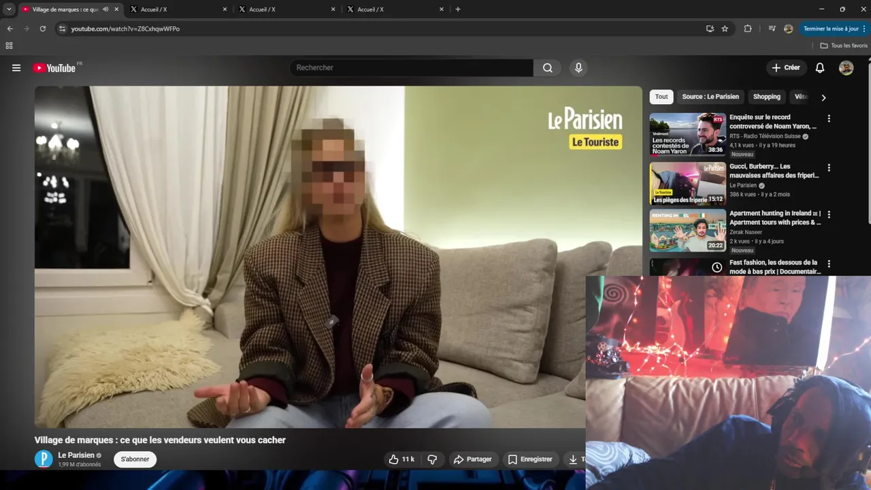The image size is (871, 490).
Task: Close the Village de marques tab
Action: pyautogui.click(x=116, y=10)
